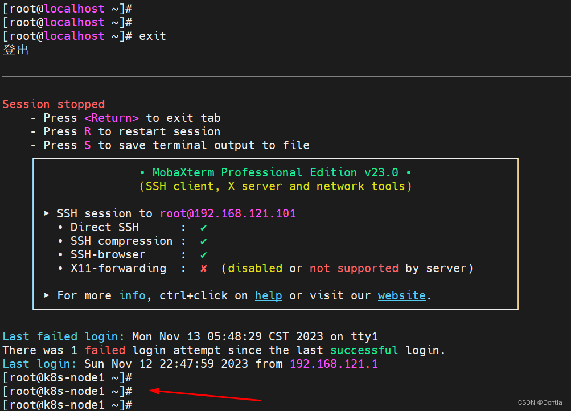The height and width of the screenshot is (411, 571).
Task: Open the help link
Action: pyautogui.click(x=268, y=295)
